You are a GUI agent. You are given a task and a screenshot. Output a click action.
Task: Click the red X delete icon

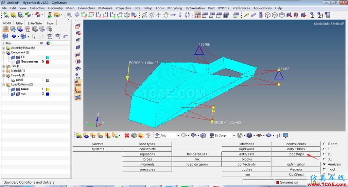tap(127, 135)
